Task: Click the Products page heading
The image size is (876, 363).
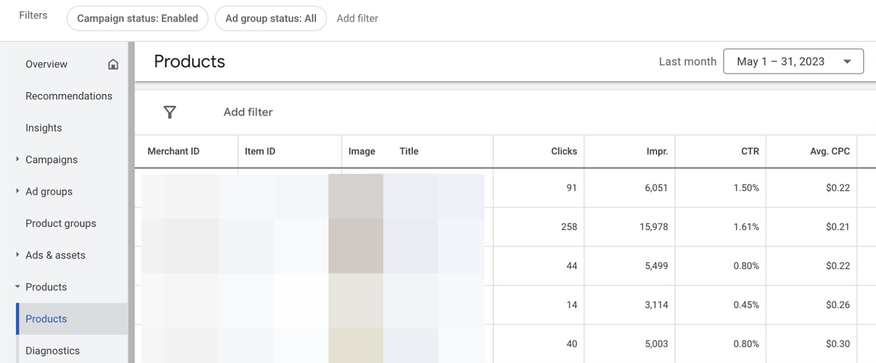Action: click(189, 62)
